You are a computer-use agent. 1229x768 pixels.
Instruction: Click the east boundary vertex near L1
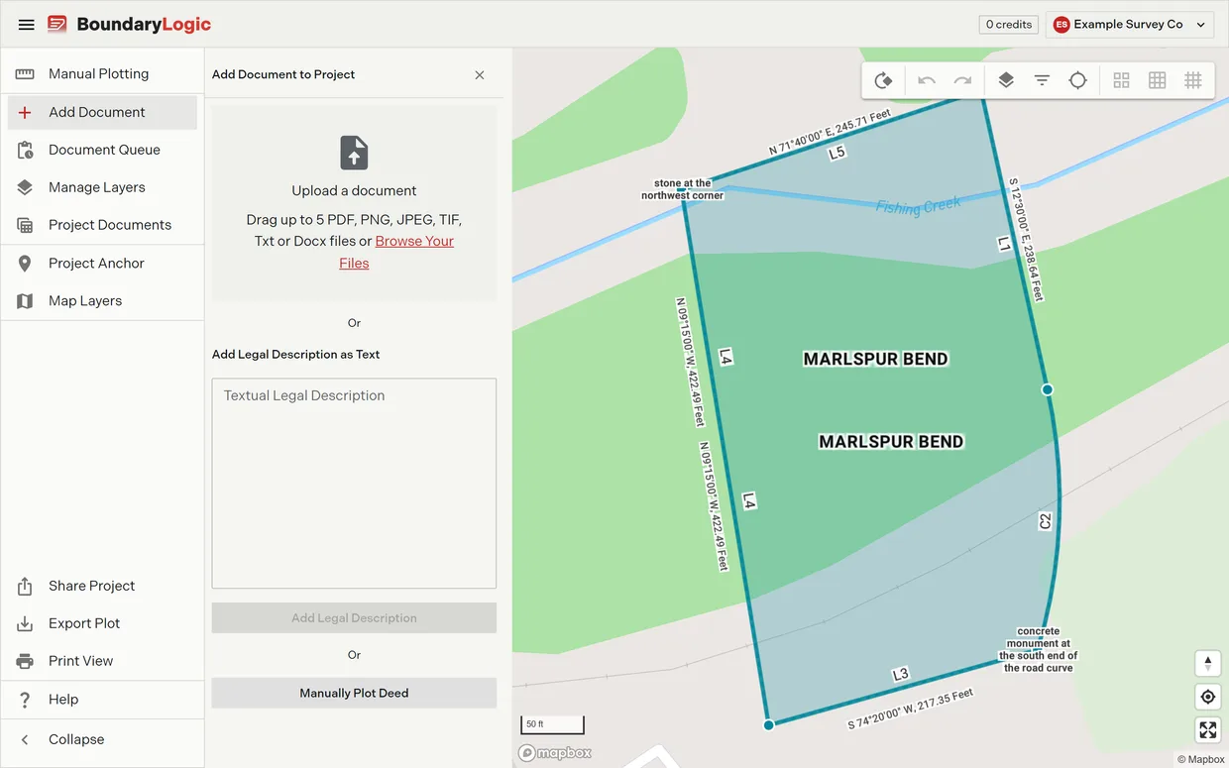click(1047, 389)
